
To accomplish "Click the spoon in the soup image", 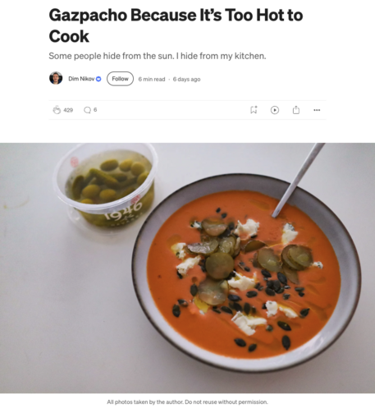I will pos(298,180).
